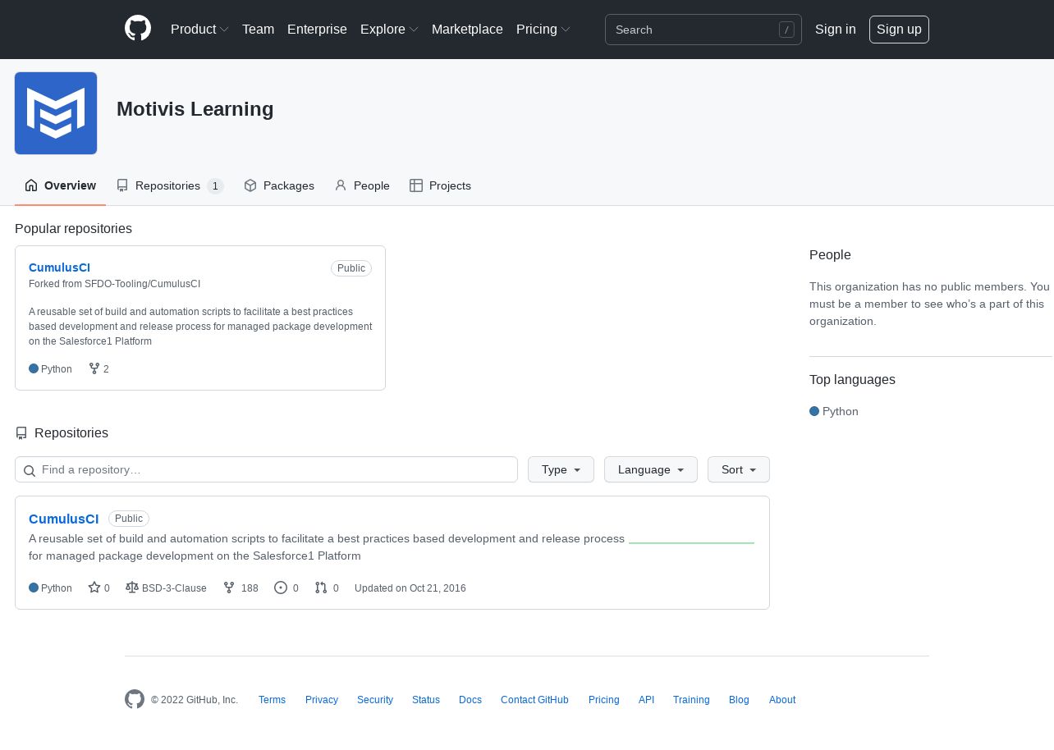Open the Language filter dropdown
This screenshot has height=750, width=1054.
pos(651,469)
